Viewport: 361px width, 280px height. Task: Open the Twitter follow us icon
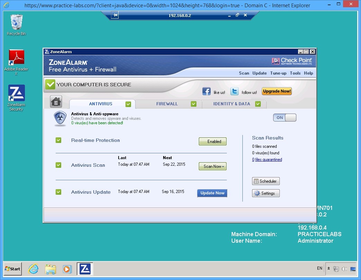(x=234, y=91)
